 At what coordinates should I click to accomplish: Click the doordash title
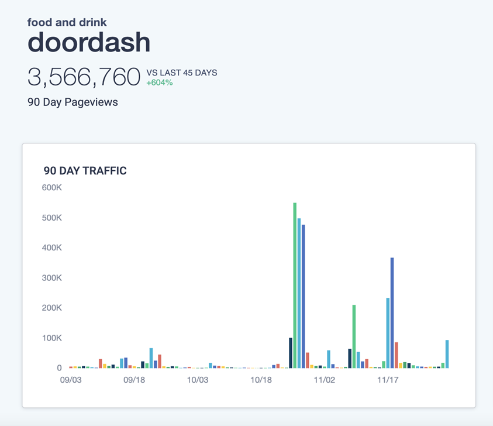pos(89,42)
